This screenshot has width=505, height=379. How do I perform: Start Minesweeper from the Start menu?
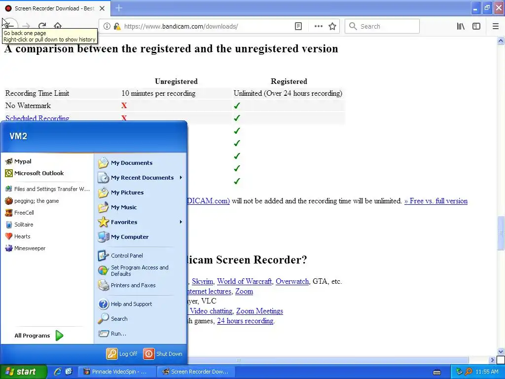pos(47,248)
